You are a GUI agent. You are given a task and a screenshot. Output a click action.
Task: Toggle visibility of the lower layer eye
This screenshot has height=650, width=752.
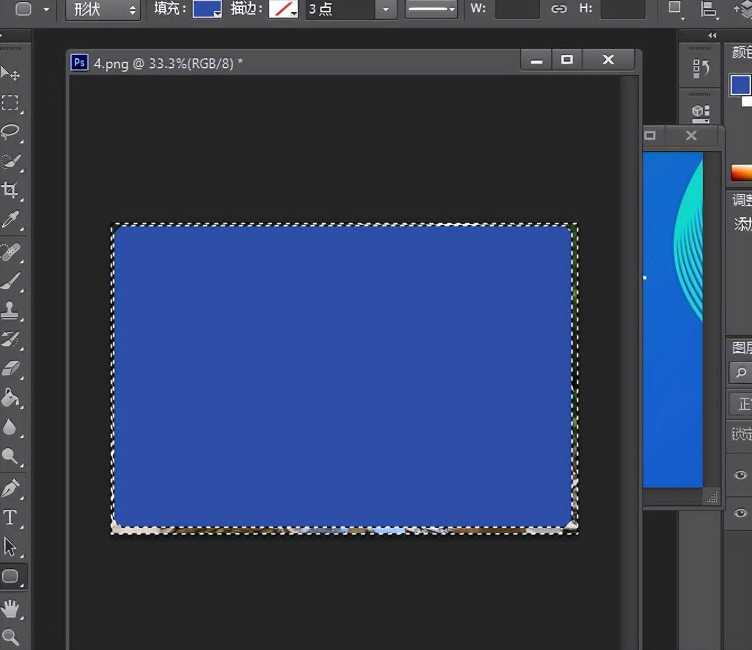[x=740, y=513]
